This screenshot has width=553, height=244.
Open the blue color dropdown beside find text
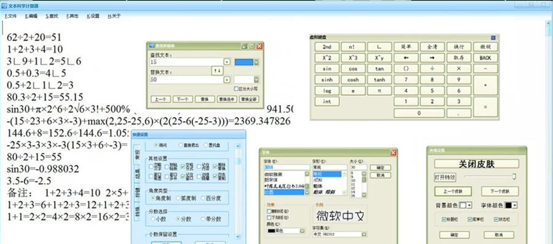[x=256, y=62]
